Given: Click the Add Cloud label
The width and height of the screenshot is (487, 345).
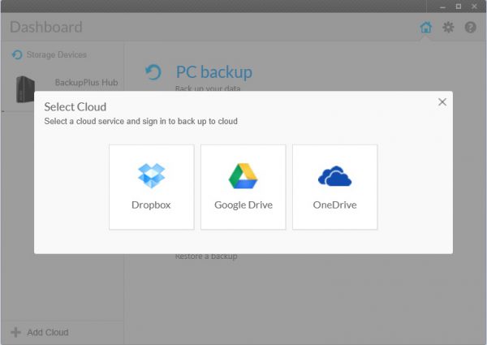Looking at the screenshot, I should 48,332.
